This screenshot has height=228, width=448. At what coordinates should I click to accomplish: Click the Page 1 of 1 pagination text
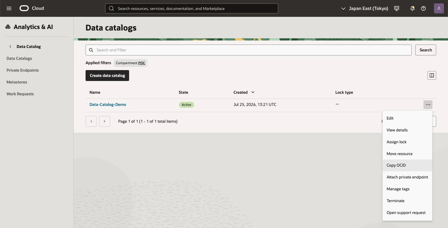point(148,121)
